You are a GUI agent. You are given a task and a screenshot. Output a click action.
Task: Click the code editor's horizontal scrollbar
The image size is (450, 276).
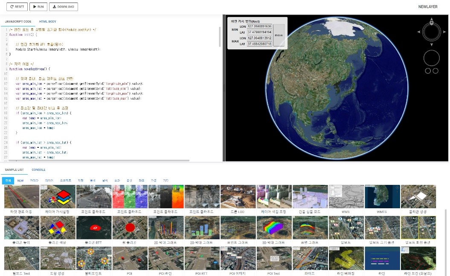pos(98,161)
